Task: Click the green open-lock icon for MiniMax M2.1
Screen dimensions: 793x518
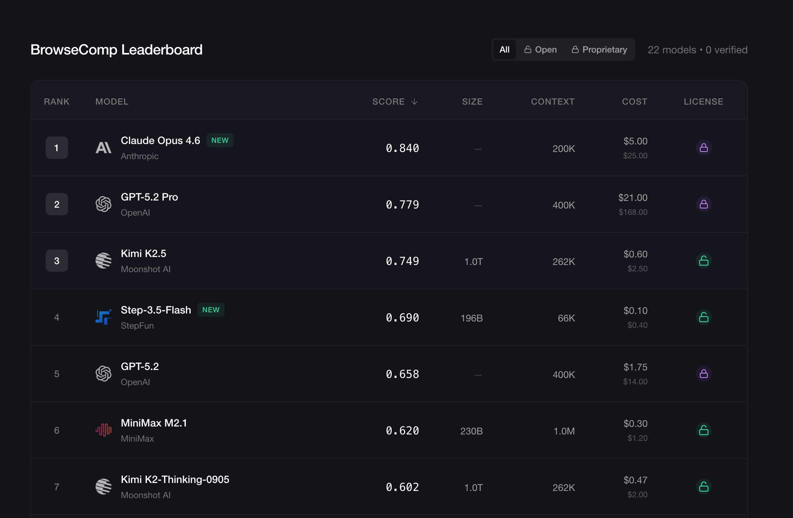Action: click(x=703, y=430)
